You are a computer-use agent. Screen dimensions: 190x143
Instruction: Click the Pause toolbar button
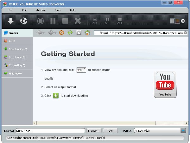(x=53, y=21)
